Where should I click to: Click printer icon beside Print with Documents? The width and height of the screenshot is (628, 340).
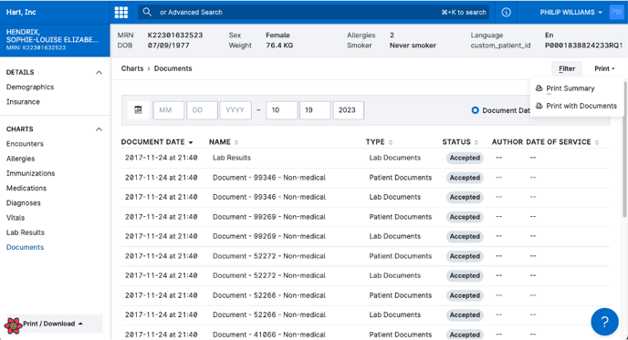[x=539, y=106]
